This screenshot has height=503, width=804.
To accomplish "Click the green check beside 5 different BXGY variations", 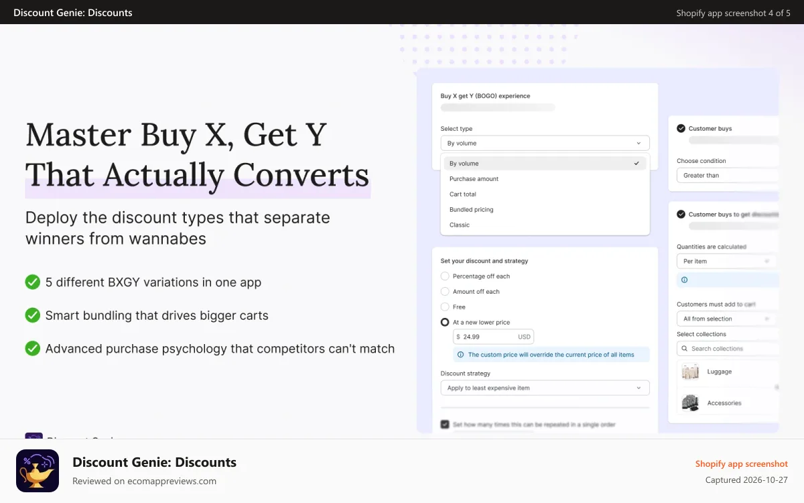I will coord(33,282).
